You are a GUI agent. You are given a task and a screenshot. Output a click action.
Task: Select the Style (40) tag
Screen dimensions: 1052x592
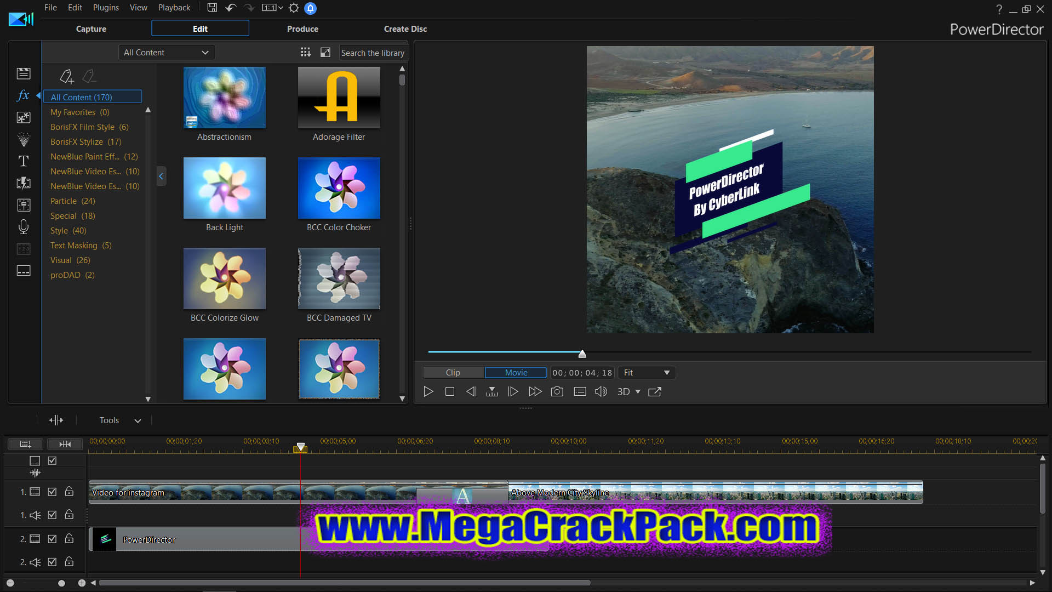(x=68, y=231)
